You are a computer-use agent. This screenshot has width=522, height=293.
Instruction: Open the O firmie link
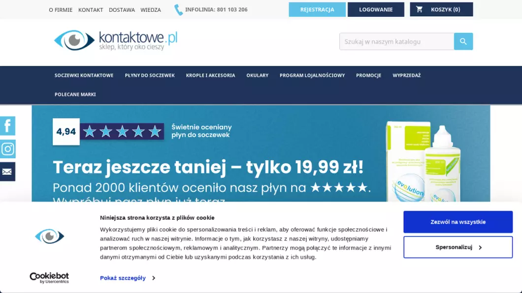click(x=61, y=10)
